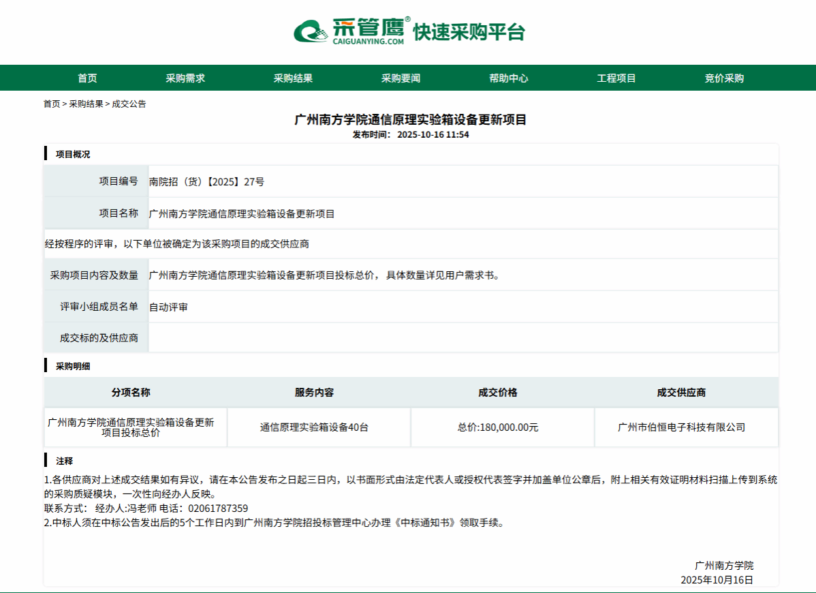The height and width of the screenshot is (593, 816).
Task: Open the 竞价采购 menu item
Action: pos(724,78)
